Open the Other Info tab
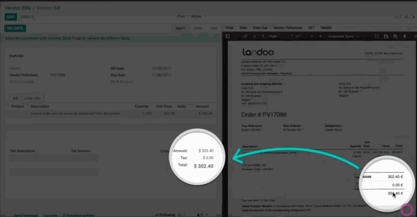 (x=33, y=98)
